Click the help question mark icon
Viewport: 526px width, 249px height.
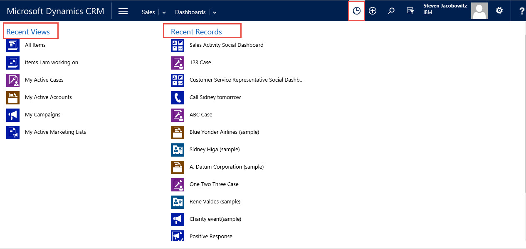pos(521,11)
